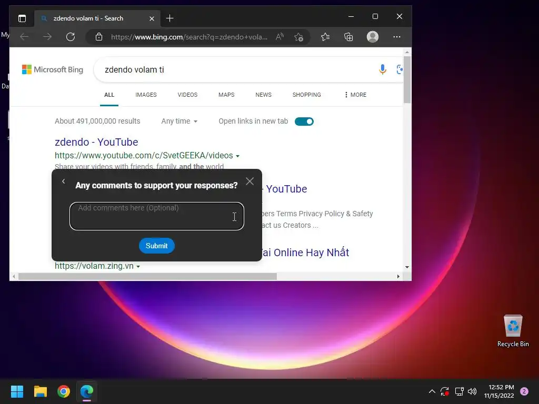Click the sync update tray icon
Viewport: 539px width, 404px height.
[x=445, y=391]
